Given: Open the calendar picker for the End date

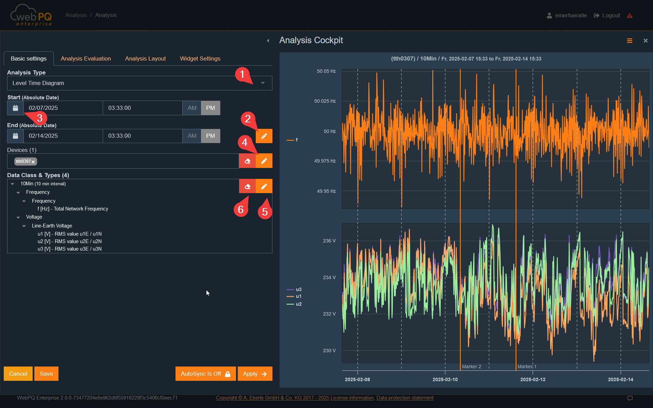Looking at the screenshot, I should [x=15, y=136].
